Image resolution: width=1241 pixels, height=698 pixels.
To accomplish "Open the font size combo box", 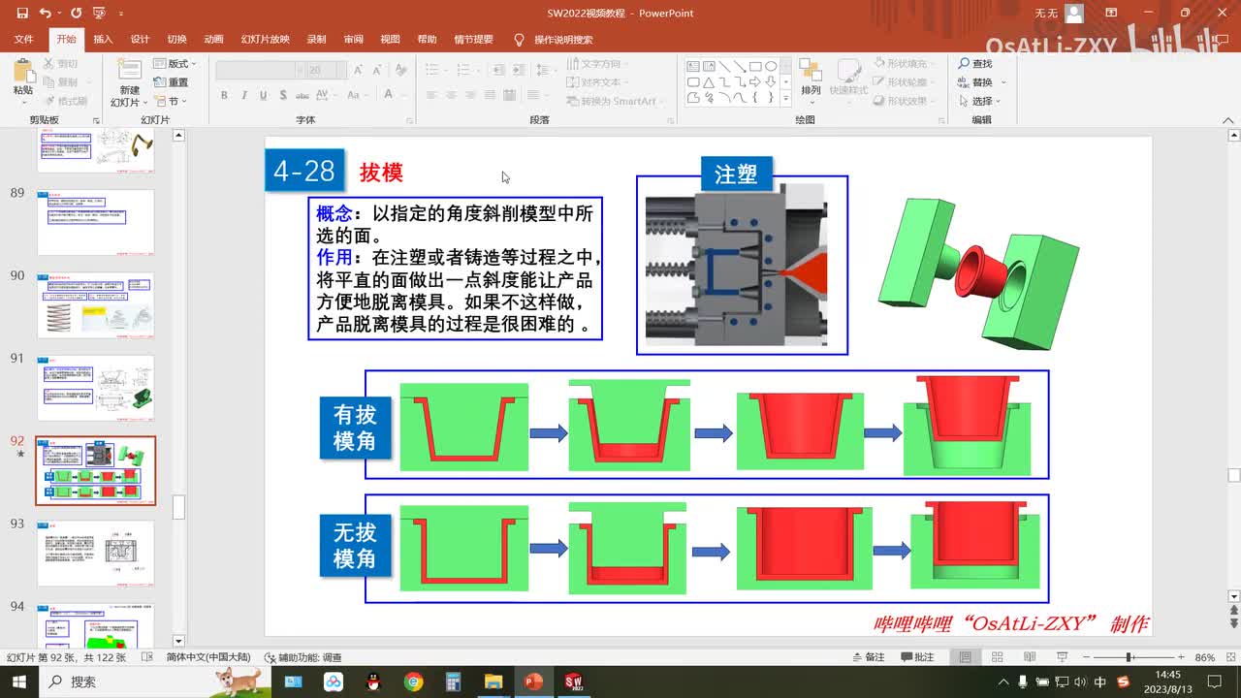I will [x=328, y=70].
